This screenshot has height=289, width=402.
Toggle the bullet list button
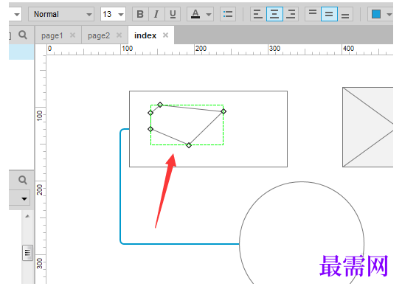[228, 14]
